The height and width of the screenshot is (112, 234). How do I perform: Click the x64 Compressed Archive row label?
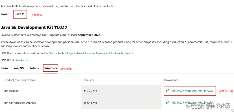pos(20,103)
